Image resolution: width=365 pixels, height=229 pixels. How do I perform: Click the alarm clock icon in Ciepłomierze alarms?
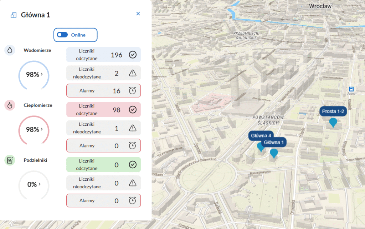[133, 146]
